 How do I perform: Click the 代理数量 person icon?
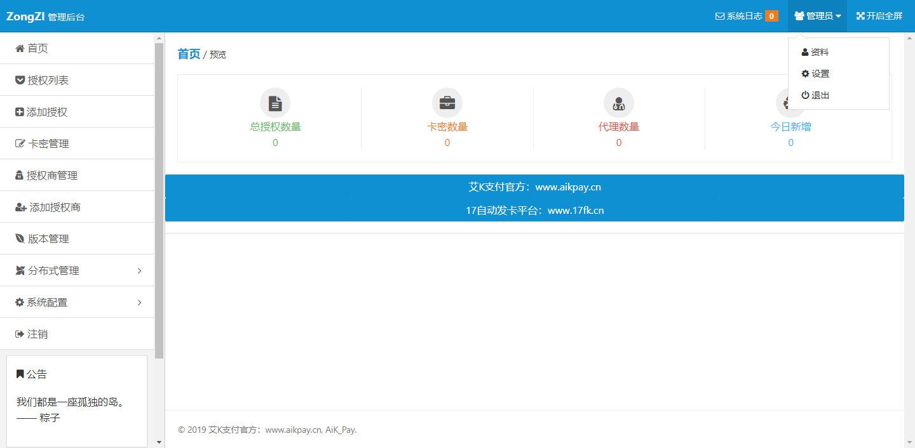(x=618, y=102)
